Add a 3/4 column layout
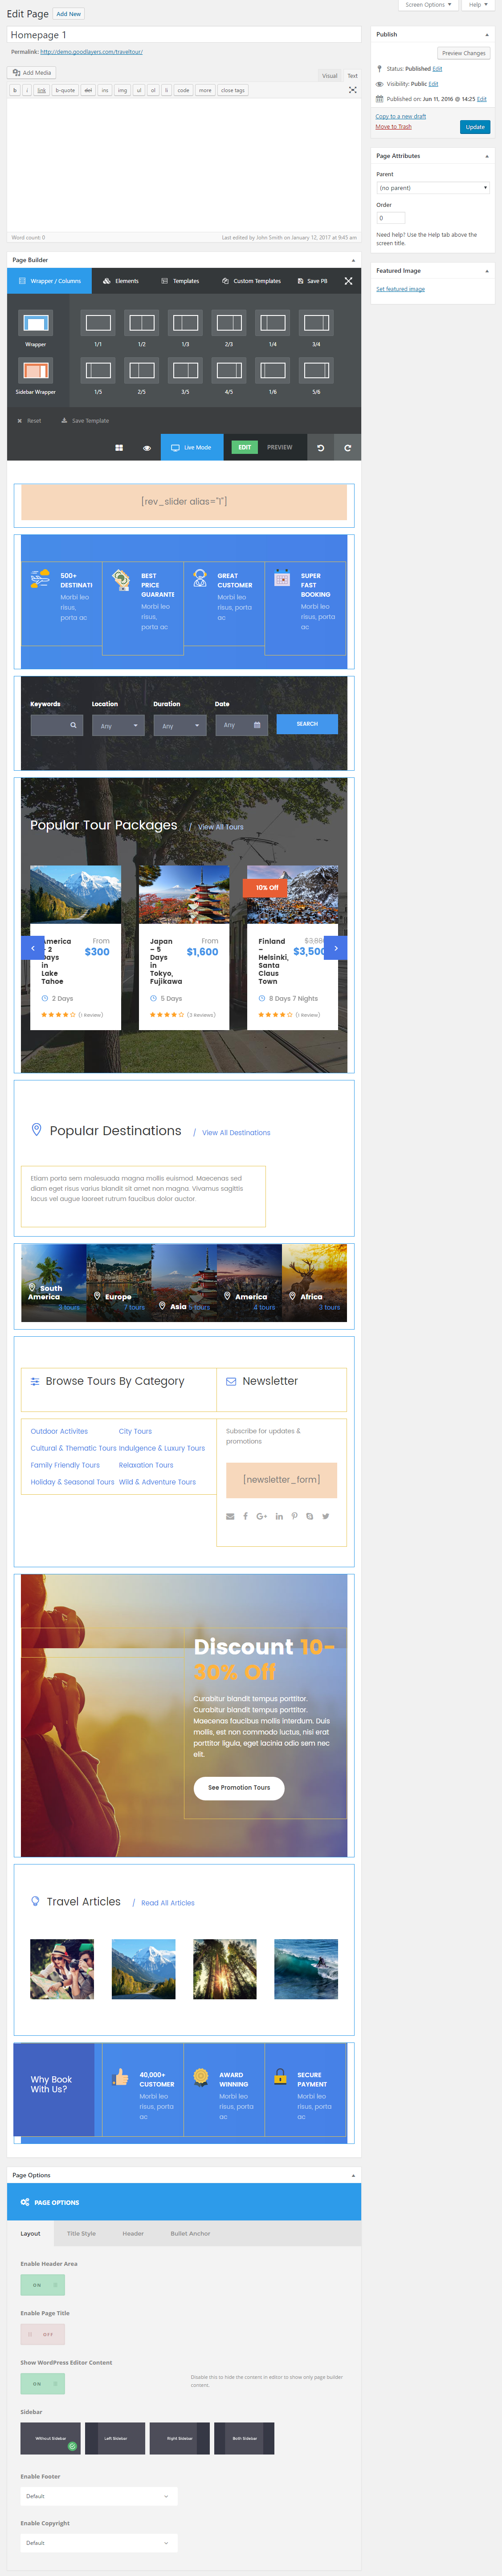The image size is (502, 2576). click(317, 323)
